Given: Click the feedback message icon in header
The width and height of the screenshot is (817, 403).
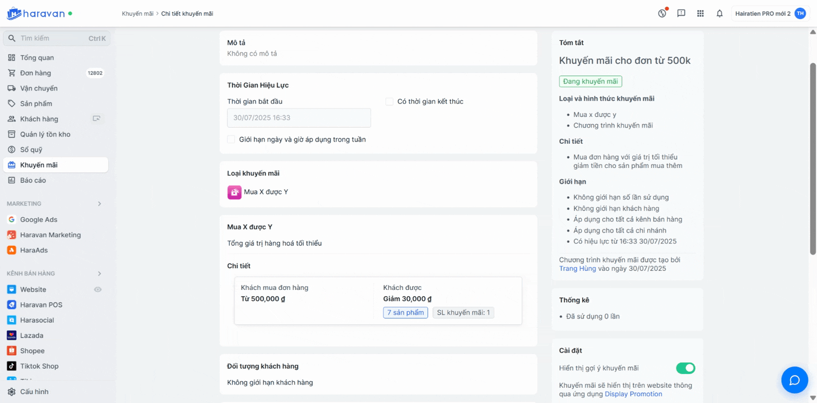Looking at the screenshot, I should [x=681, y=13].
